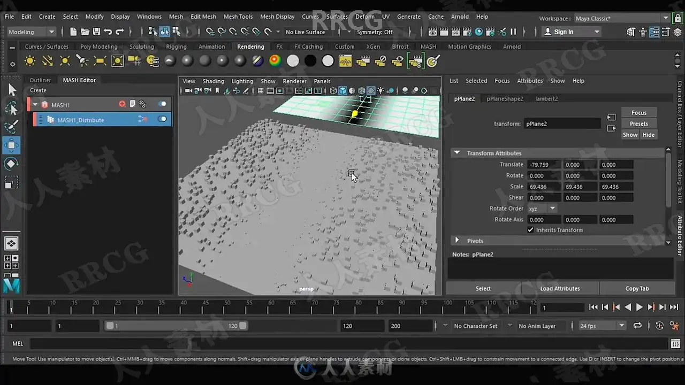Open Hypershade from the status line
The width and height of the screenshot is (685, 385).
[x=479, y=32]
